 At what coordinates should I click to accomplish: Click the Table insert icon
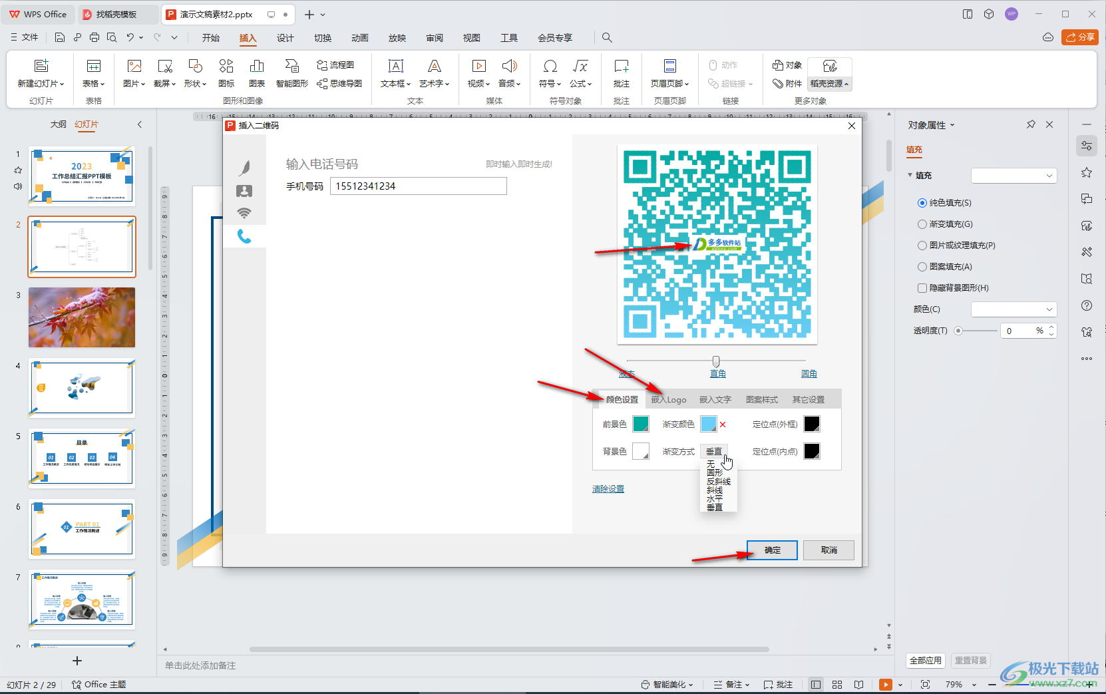(x=94, y=66)
